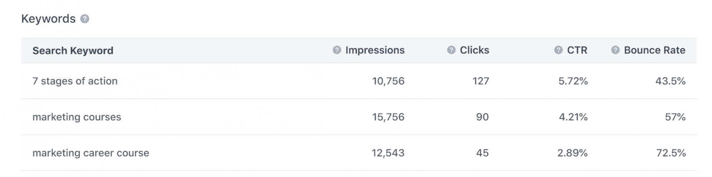Show the CTR help tooltip icon
The width and height of the screenshot is (712, 177).
point(558,50)
